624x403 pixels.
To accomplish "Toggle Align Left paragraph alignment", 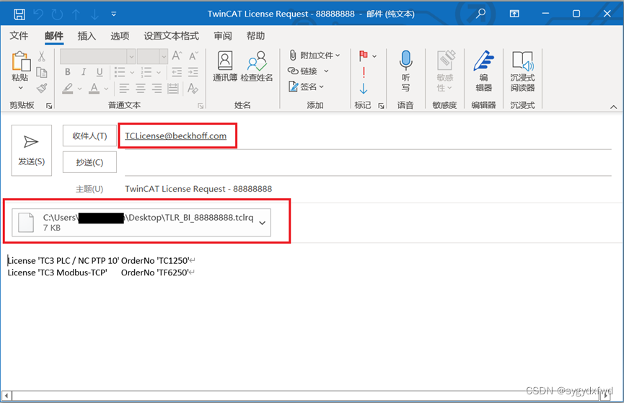I will click(124, 89).
